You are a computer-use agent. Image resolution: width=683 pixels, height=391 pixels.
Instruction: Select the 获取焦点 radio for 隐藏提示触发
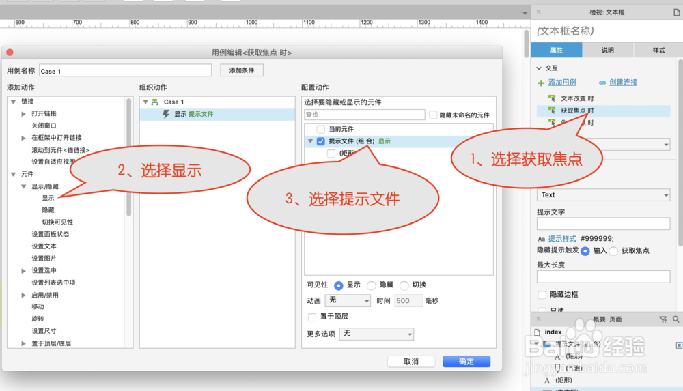[x=613, y=251]
